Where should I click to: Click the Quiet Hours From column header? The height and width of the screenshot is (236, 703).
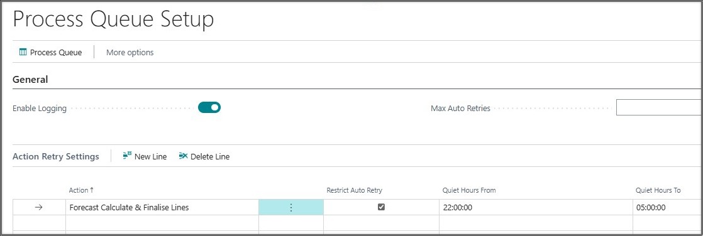(x=469, y=190)
